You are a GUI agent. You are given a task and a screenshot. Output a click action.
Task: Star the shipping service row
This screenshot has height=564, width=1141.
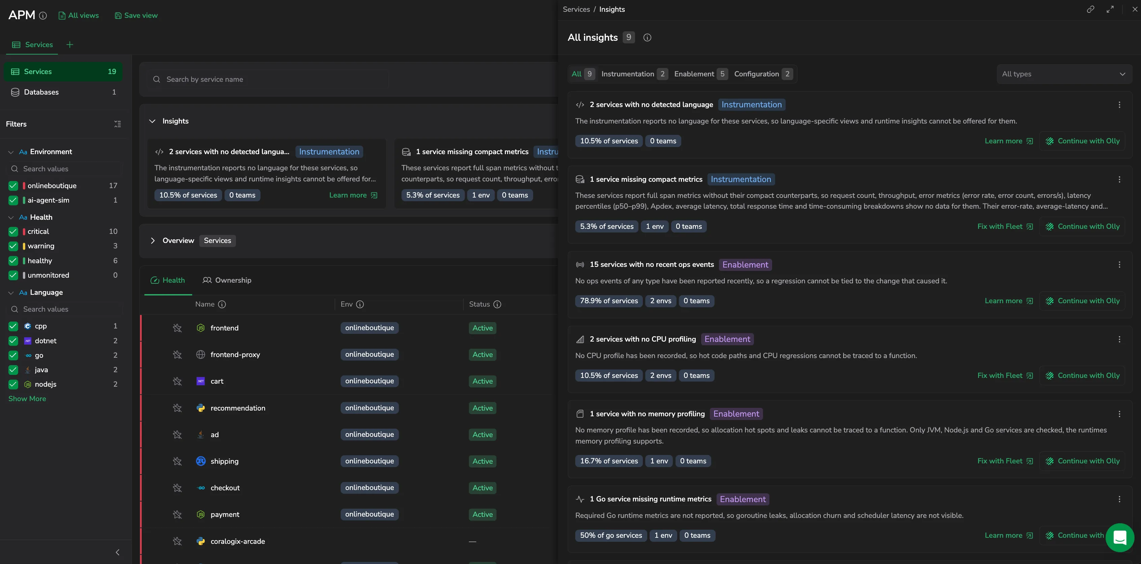click(177, 461)
